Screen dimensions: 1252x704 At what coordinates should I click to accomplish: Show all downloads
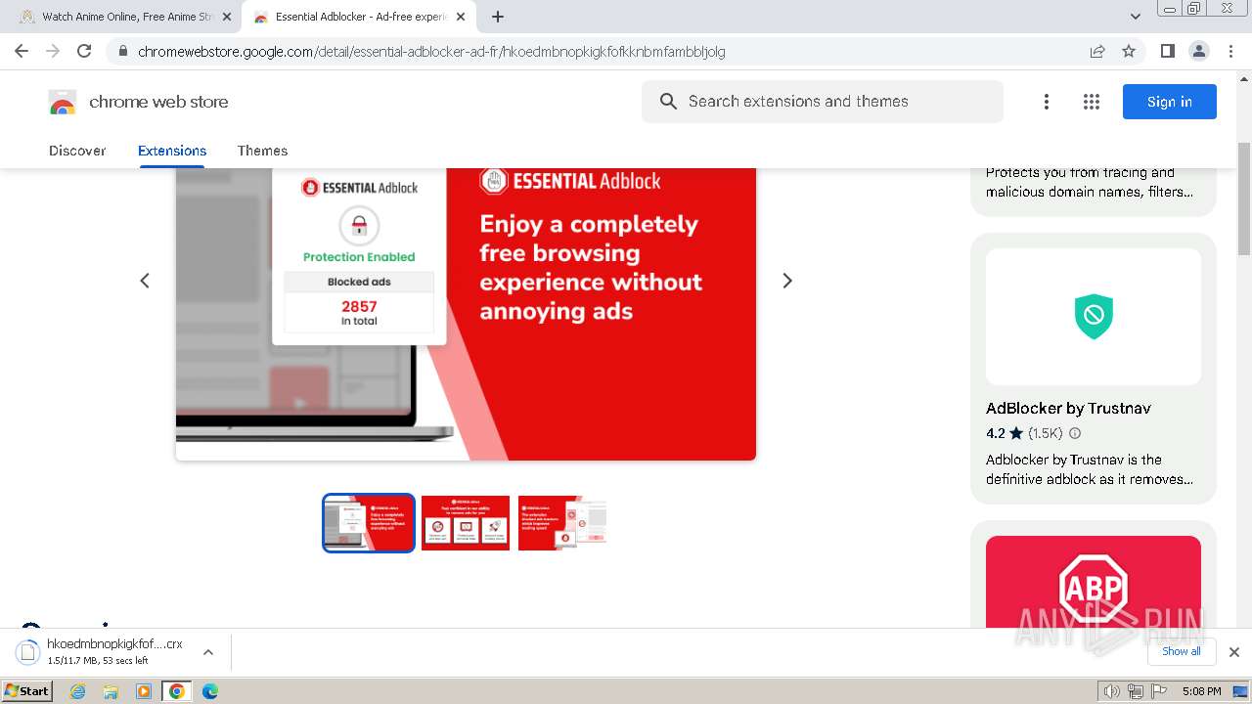click(1181, 651)
